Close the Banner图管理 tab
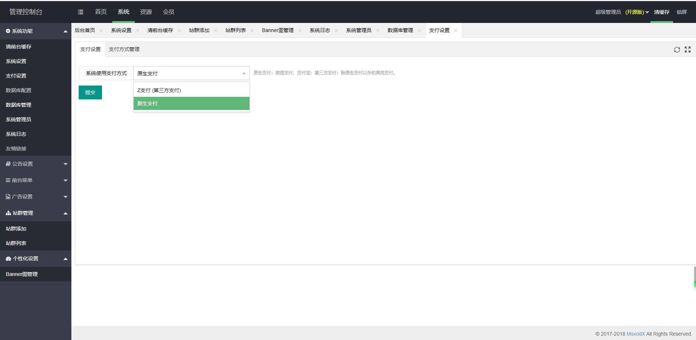This screenshot has height=340, width=696. coord(300,31)
